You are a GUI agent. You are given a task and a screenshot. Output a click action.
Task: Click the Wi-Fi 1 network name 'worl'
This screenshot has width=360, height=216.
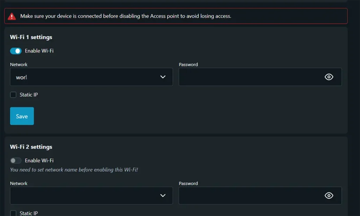[21, 77]
